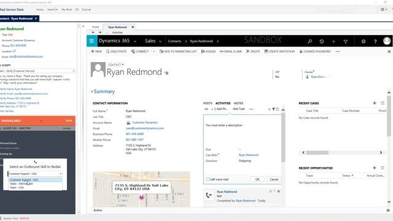Screen dimensions: 393x221
Task: Click the phone call activity icon
Action: pos(209,195)
